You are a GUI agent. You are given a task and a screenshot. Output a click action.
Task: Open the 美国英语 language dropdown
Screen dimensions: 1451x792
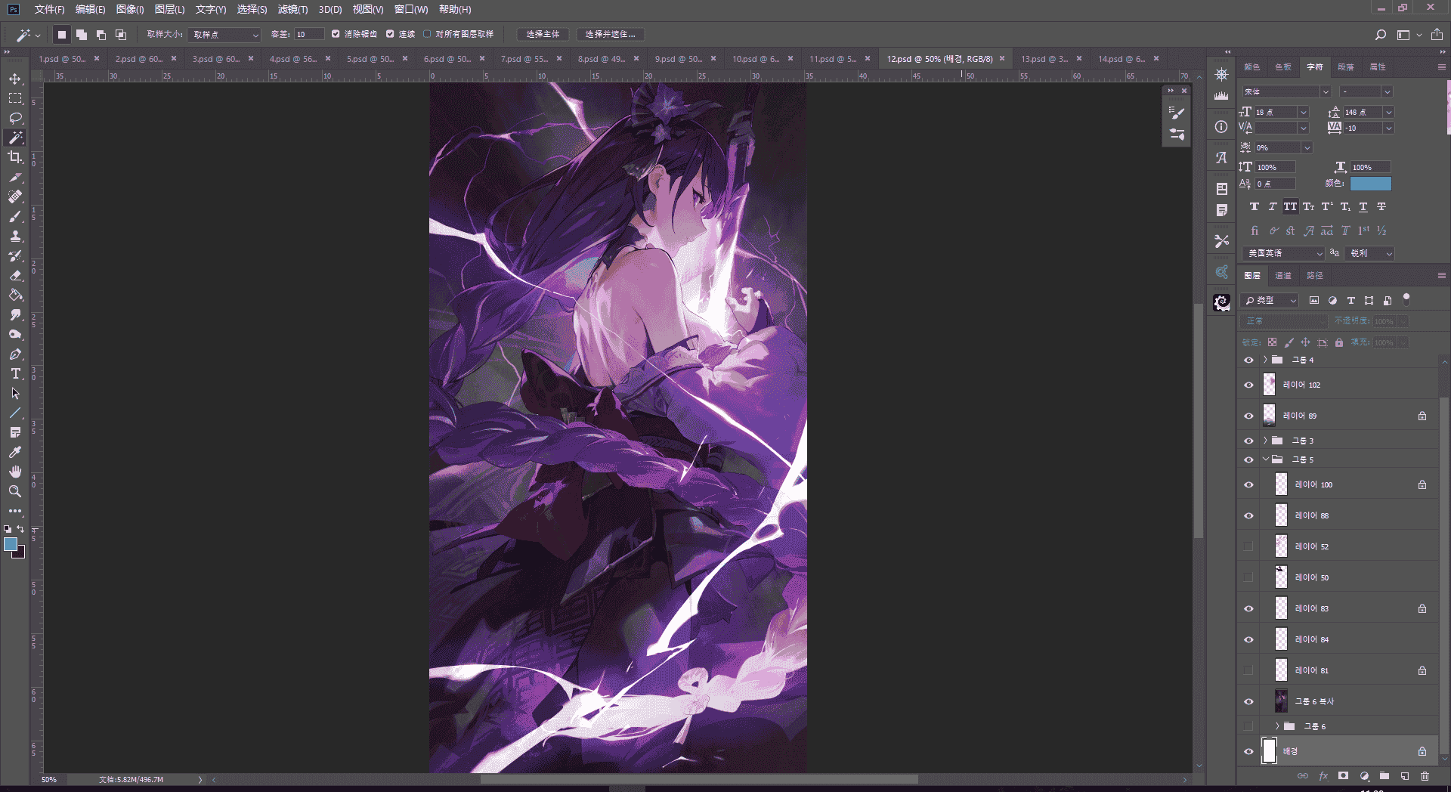pos(1283,253)
